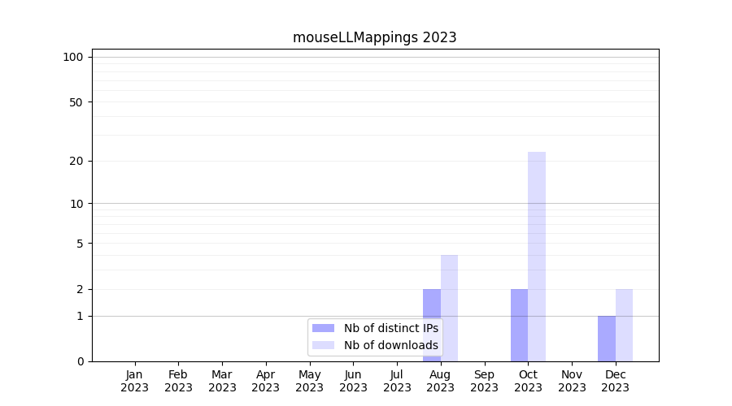Select the Jan 2023 x-axis label
This screenshot has height=406, width=732.
tap(134, 381)
